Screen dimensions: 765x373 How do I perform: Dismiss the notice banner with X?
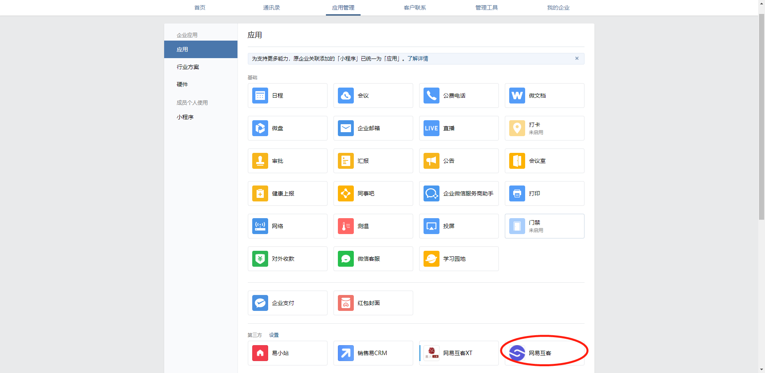(x=577, y=59)
